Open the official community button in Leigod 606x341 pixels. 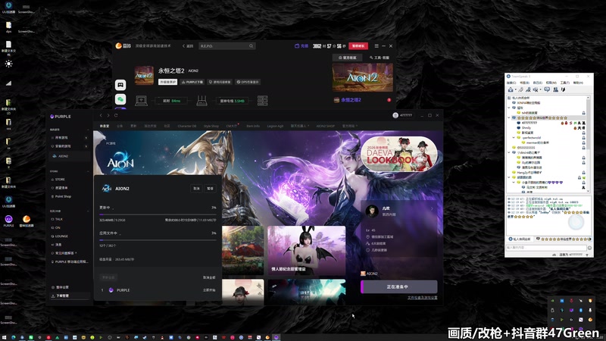pos(348,58)
